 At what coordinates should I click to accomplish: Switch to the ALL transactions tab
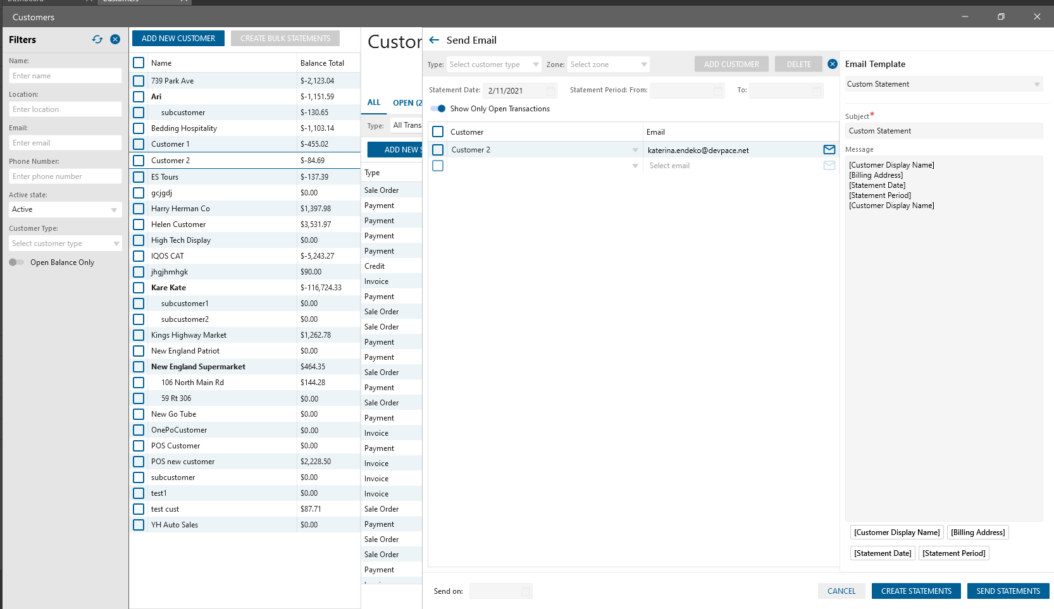[x=374, y=102]
